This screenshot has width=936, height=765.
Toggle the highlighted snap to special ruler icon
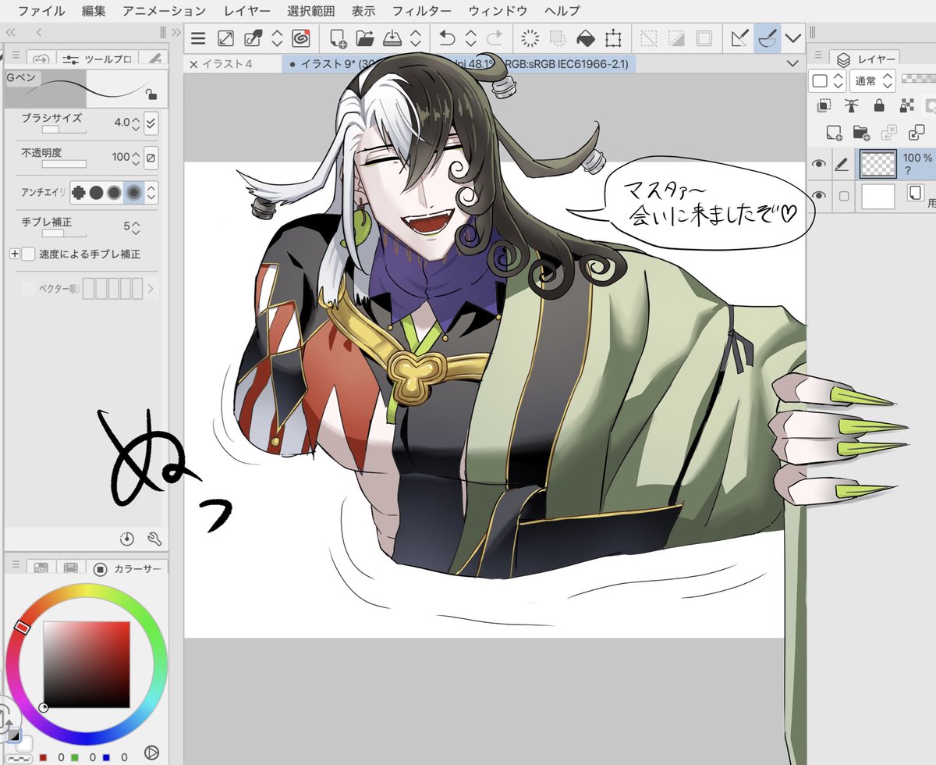[767, 37]
